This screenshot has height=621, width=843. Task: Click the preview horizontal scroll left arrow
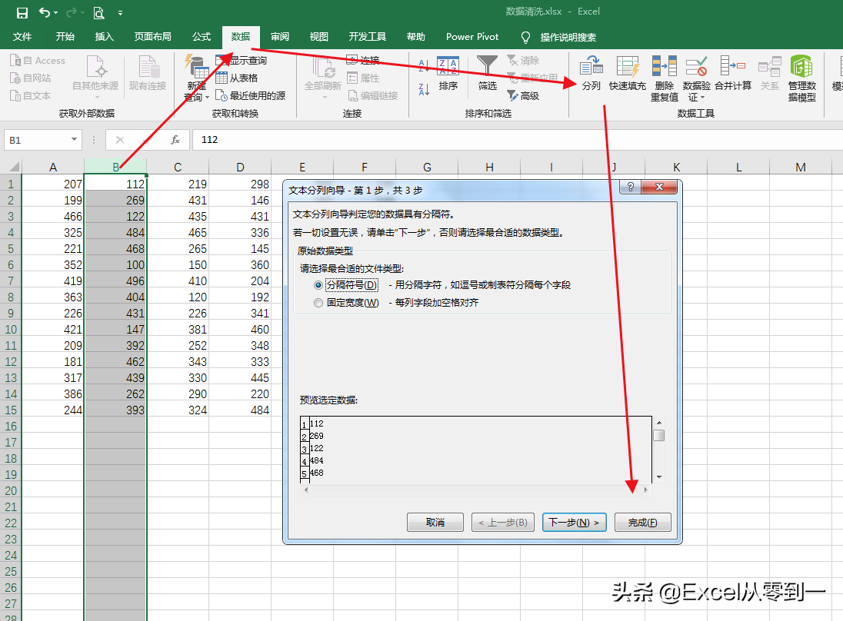tap(306, 490)
